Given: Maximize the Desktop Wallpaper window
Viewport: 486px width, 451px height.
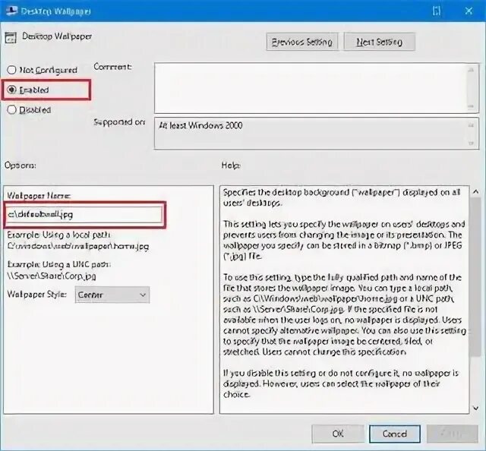Looking at the screenshot, I should (x=437, y=11).
